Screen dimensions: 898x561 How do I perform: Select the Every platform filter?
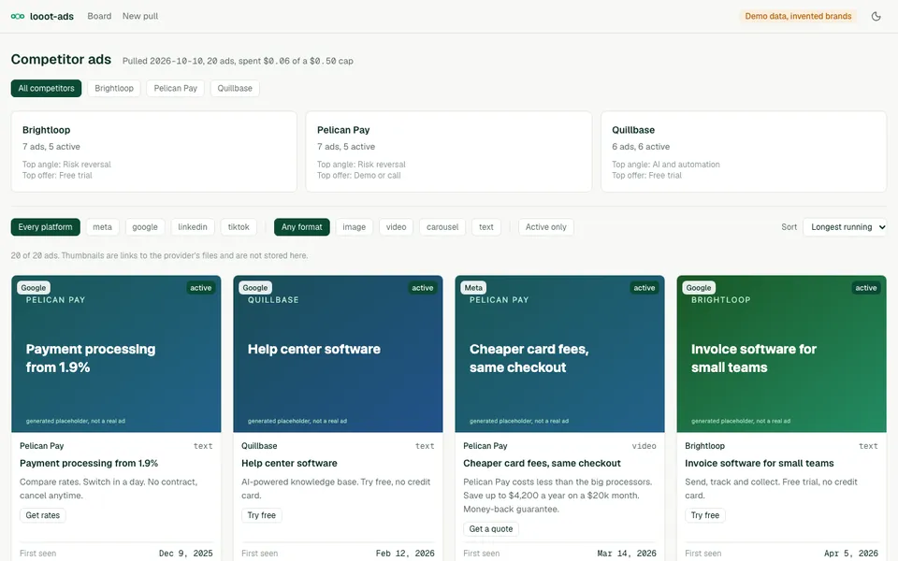pos(45,227)
